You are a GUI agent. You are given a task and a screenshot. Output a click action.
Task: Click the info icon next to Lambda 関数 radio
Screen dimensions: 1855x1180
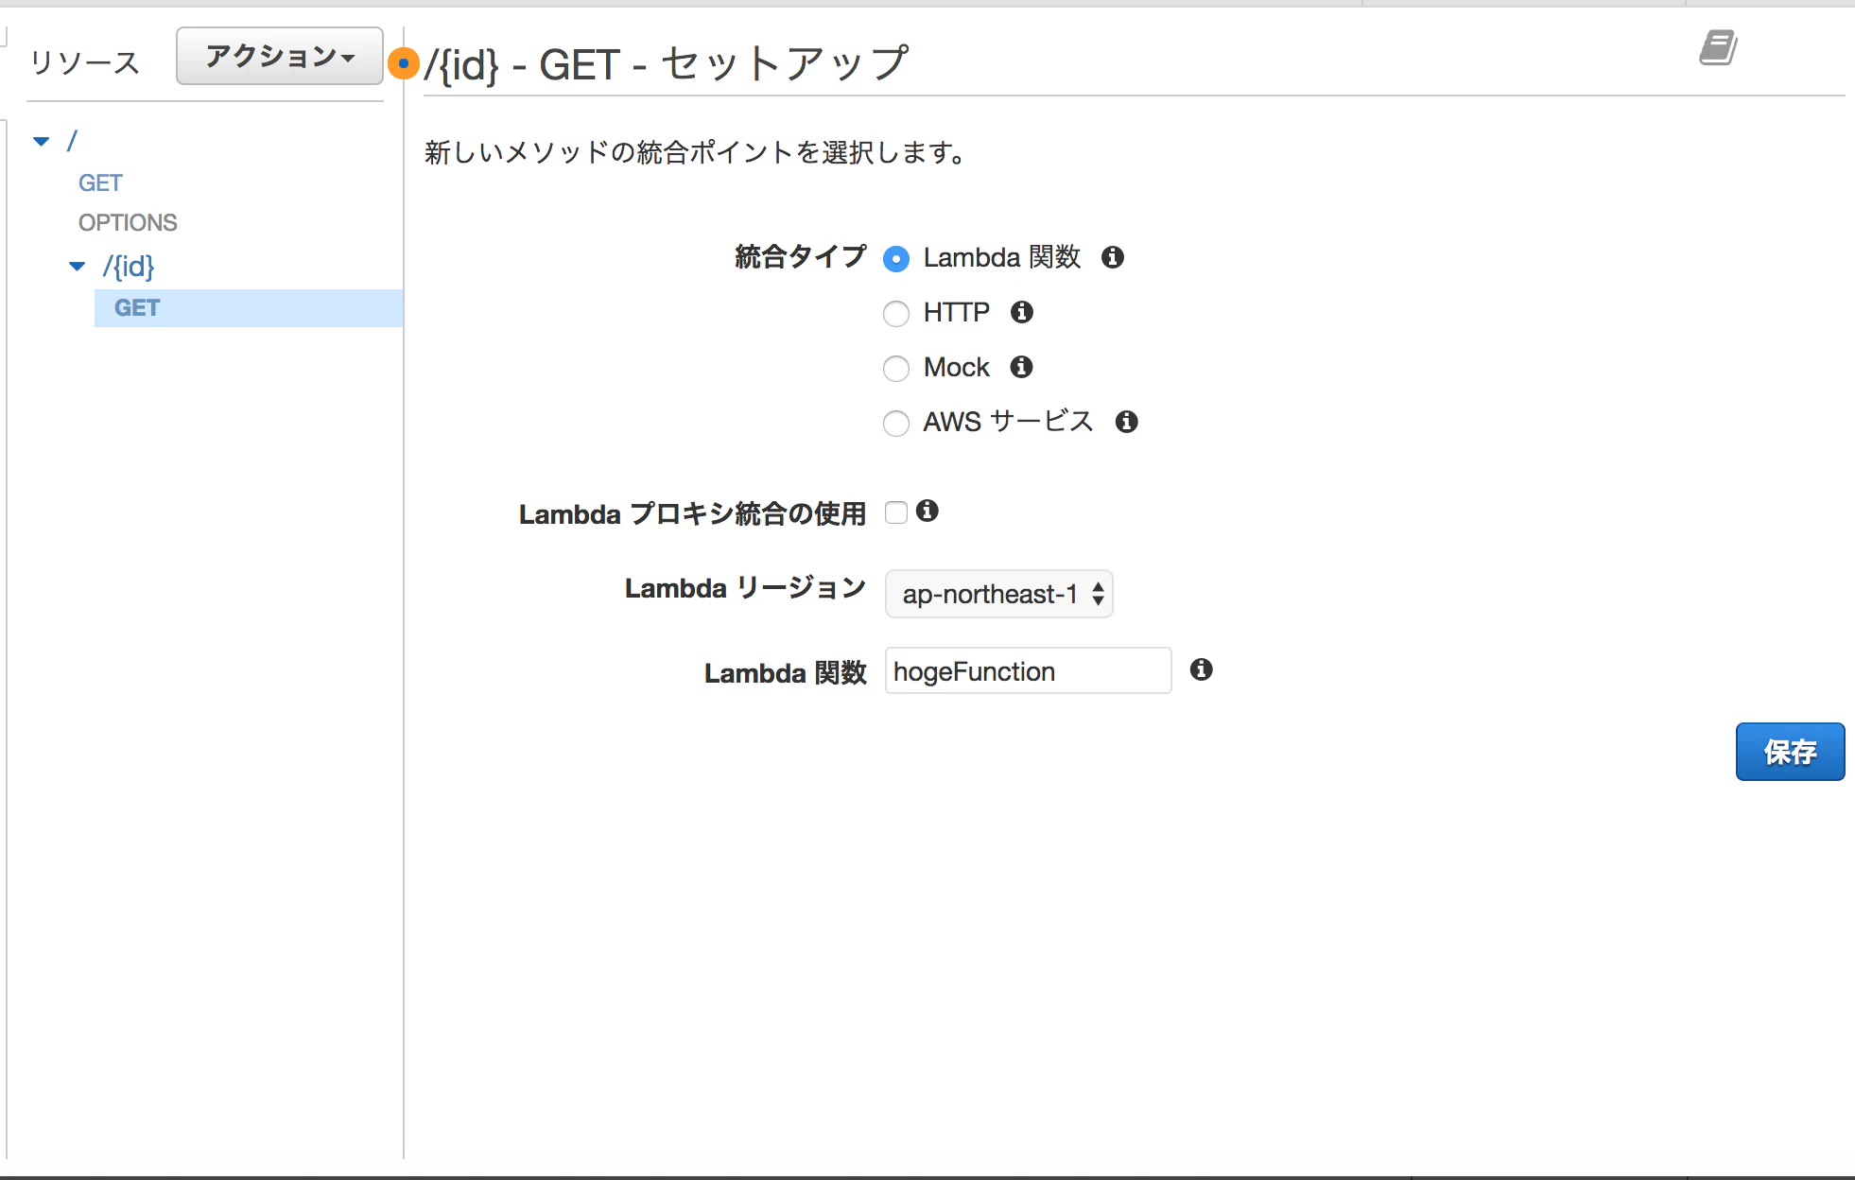click(1113, 257)
